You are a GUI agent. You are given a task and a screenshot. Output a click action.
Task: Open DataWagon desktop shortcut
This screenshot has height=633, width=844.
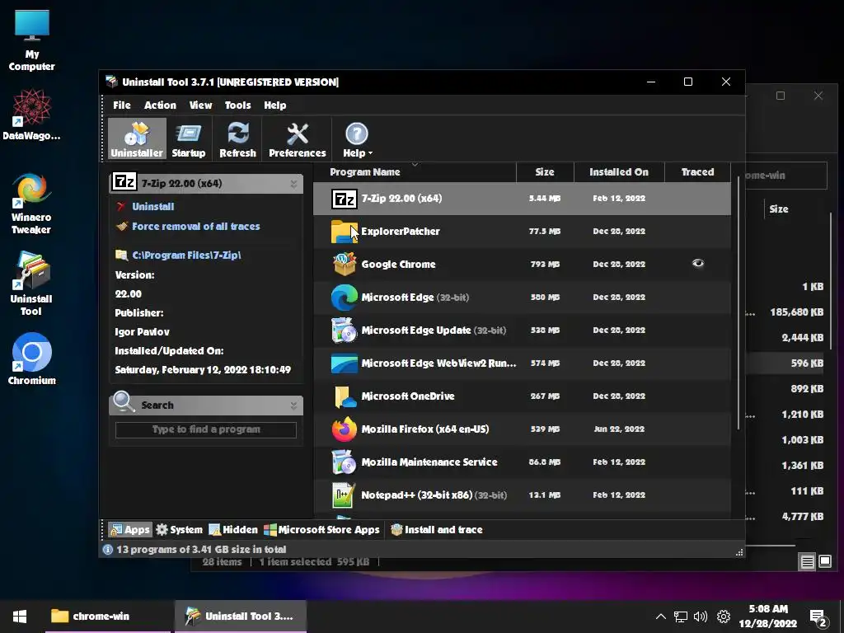point(32,115)
